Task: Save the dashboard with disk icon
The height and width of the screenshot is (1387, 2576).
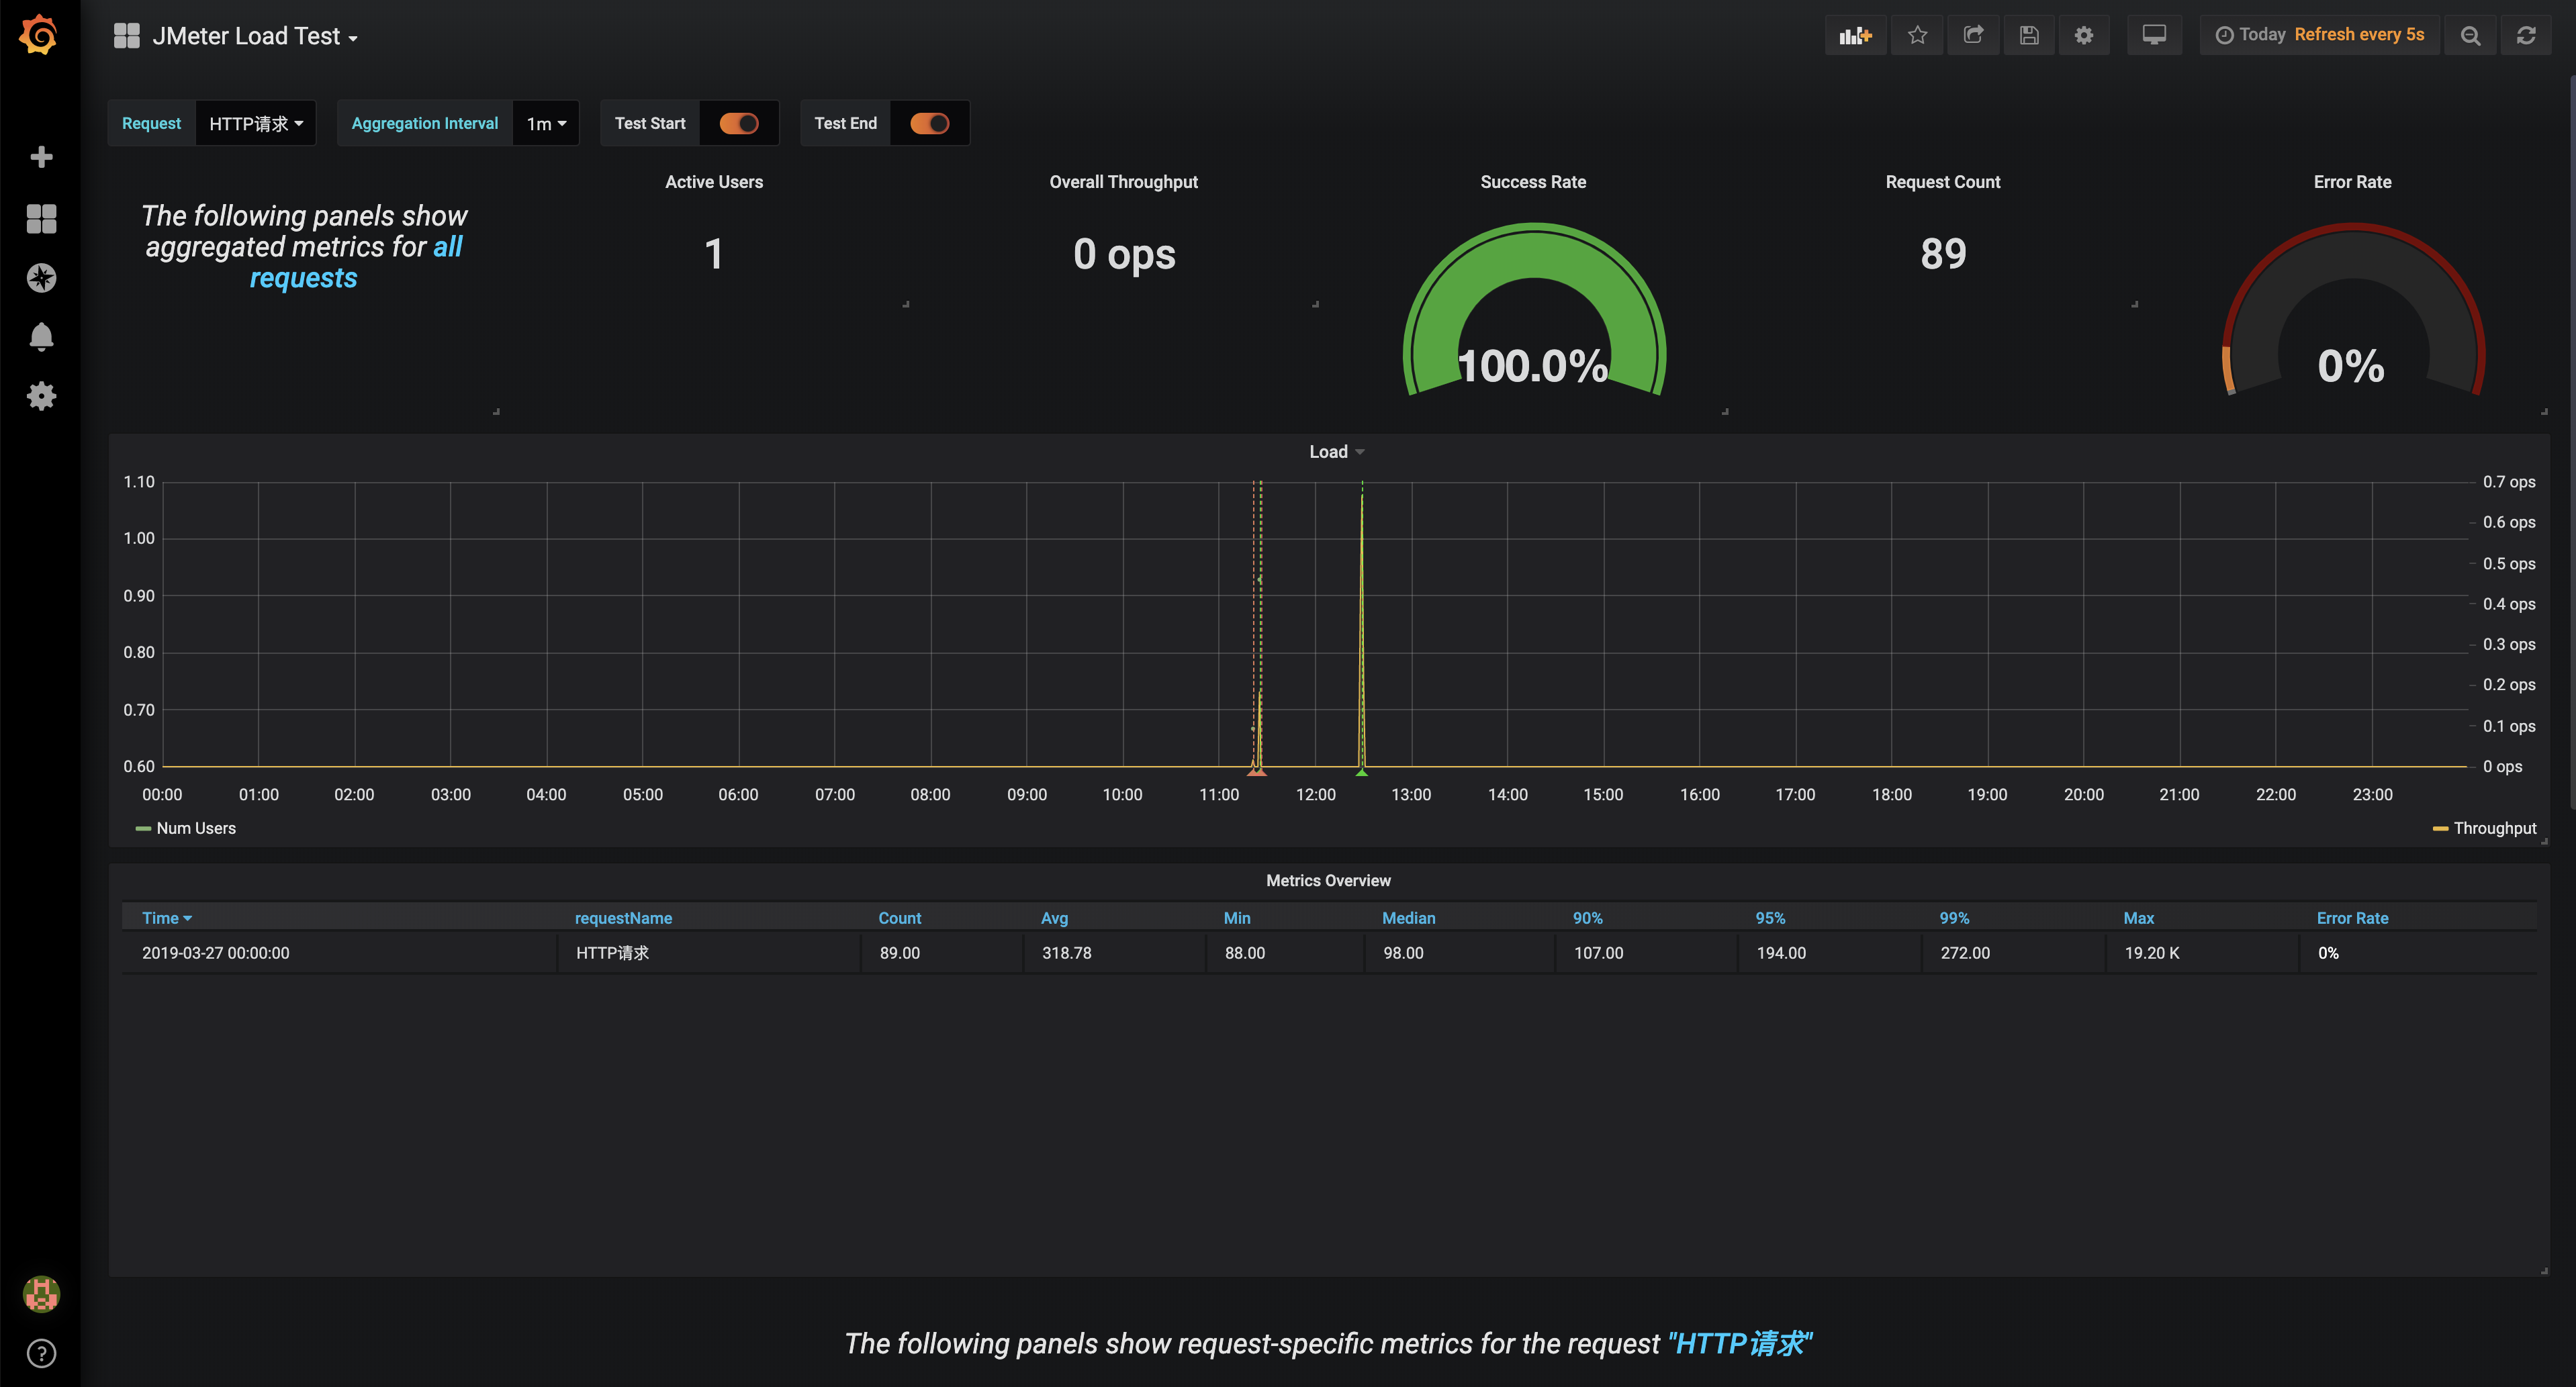Action: coord(2029,36)
